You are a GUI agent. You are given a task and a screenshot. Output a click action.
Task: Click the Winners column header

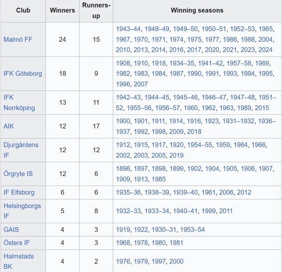[62, 10]
